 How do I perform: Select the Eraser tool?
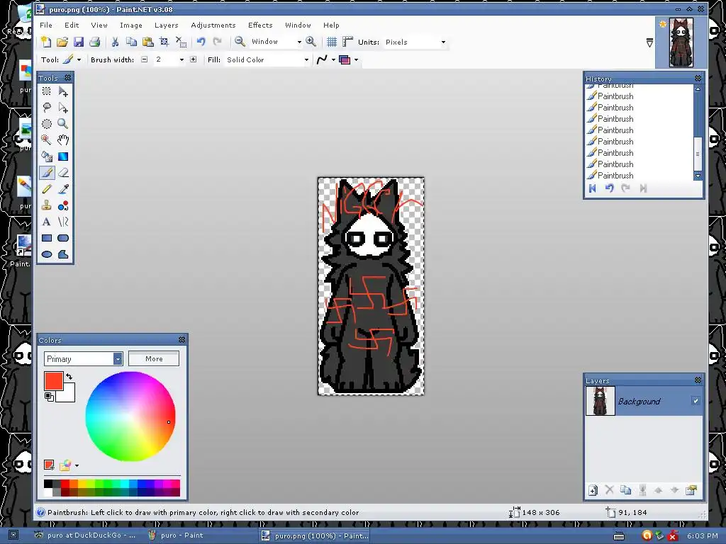point(63,173)
